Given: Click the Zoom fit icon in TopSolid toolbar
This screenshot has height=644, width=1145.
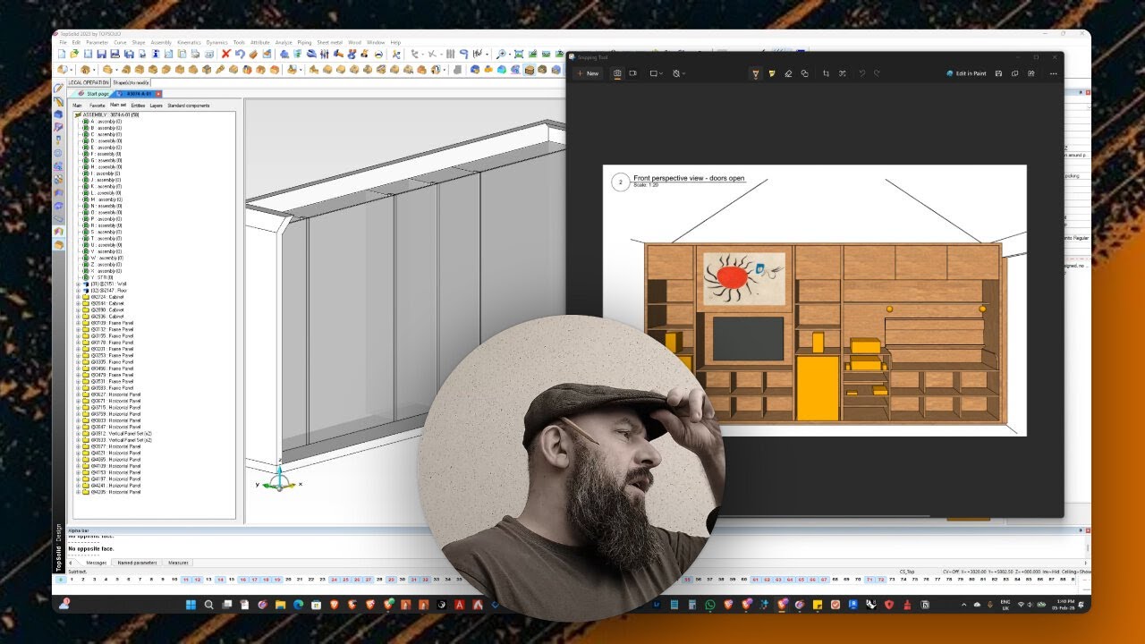Looking at the screenshot, I should [x=519, y=54].
